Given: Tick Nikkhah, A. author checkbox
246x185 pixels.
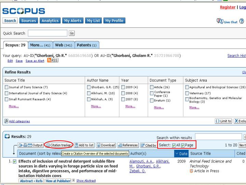Looking at the screenshot, I should click(x=89, y=99).
